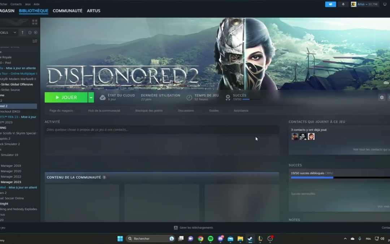The width and height of the screenshot is (390, 244).
Task: Open third friend avatar who played
Action: point(311,136)
